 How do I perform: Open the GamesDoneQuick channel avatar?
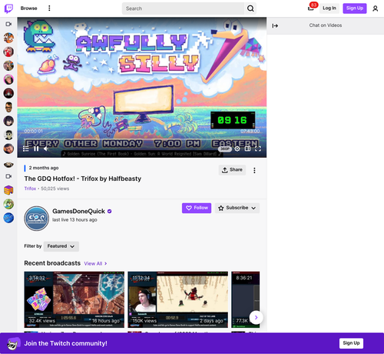(x=37, y=219)
